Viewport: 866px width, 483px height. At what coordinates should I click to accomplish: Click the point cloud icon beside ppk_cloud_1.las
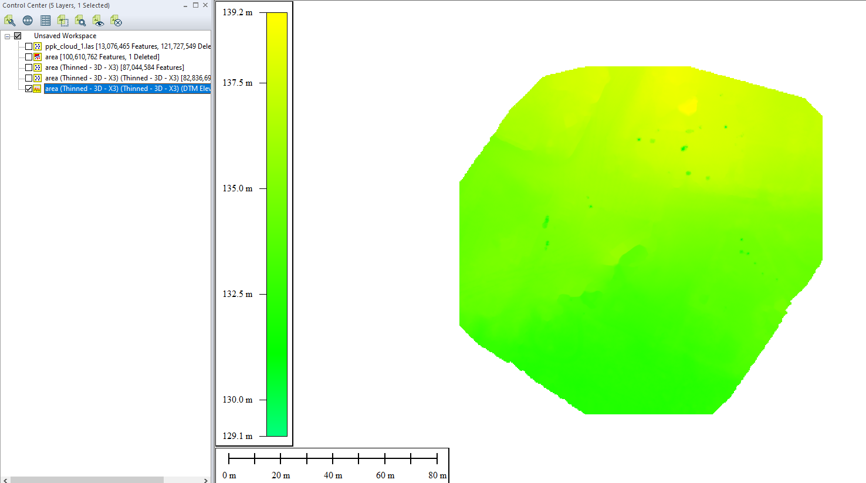pyautogui.click(x=37, y=46)
